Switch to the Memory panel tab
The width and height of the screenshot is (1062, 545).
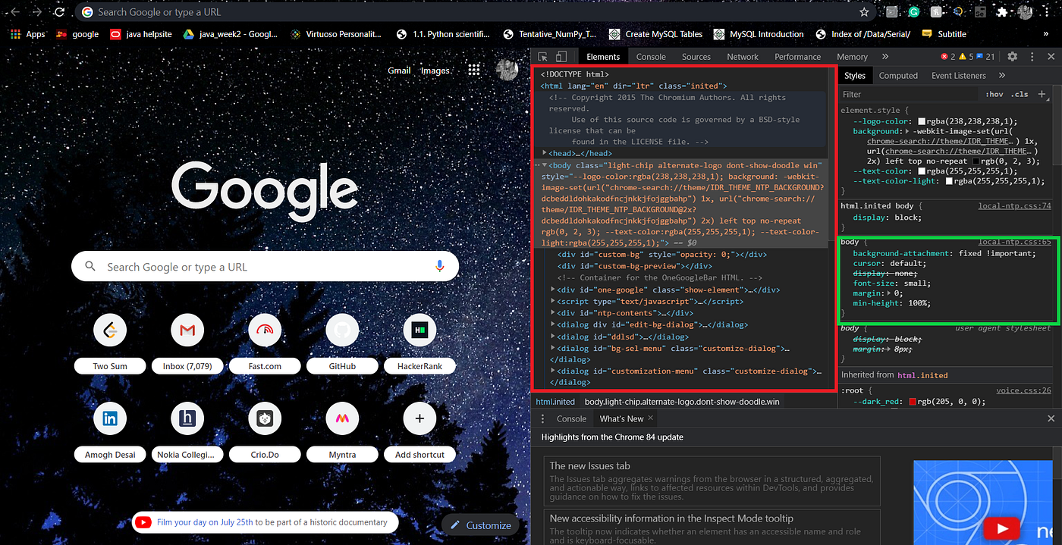[852, 57]
